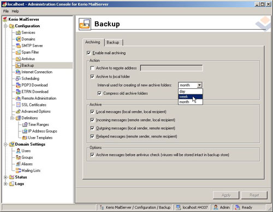Select Spam Filter label in tree

pos(30,52)
